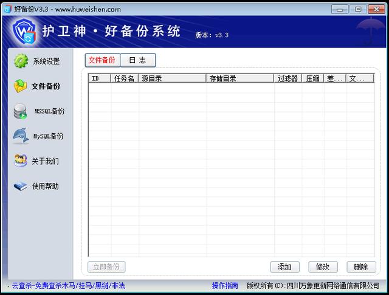Viewport: 389px width, 295px height.
Task: Click the green gear 系统设置 icon
Action: (21, 61)
